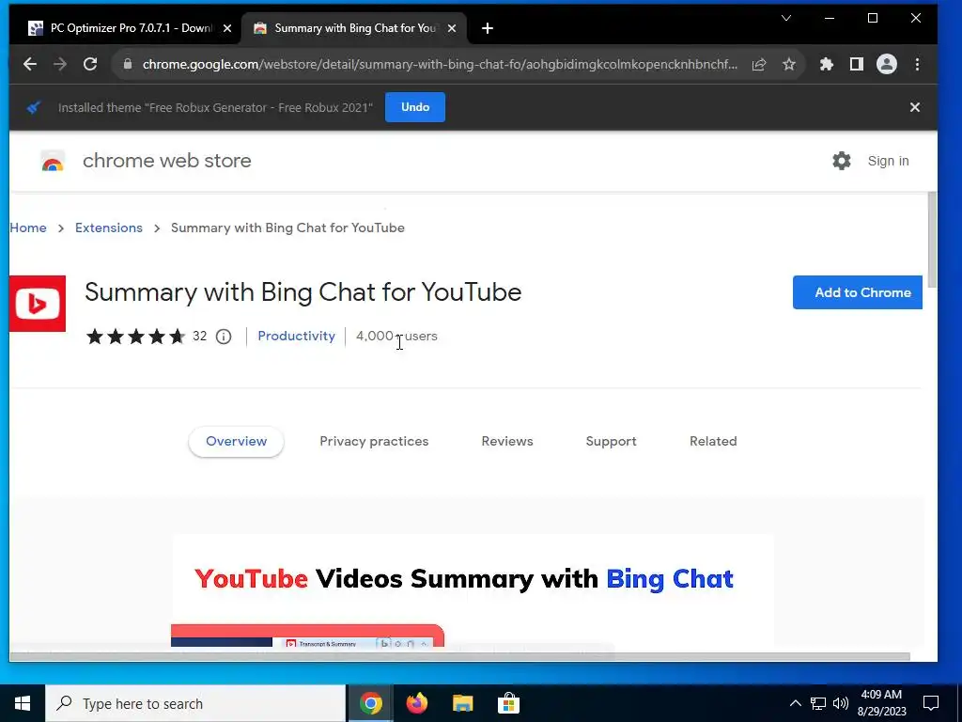Open the Productivity category
The width and height of the screenshot is (962, 722).
(296, 336)
